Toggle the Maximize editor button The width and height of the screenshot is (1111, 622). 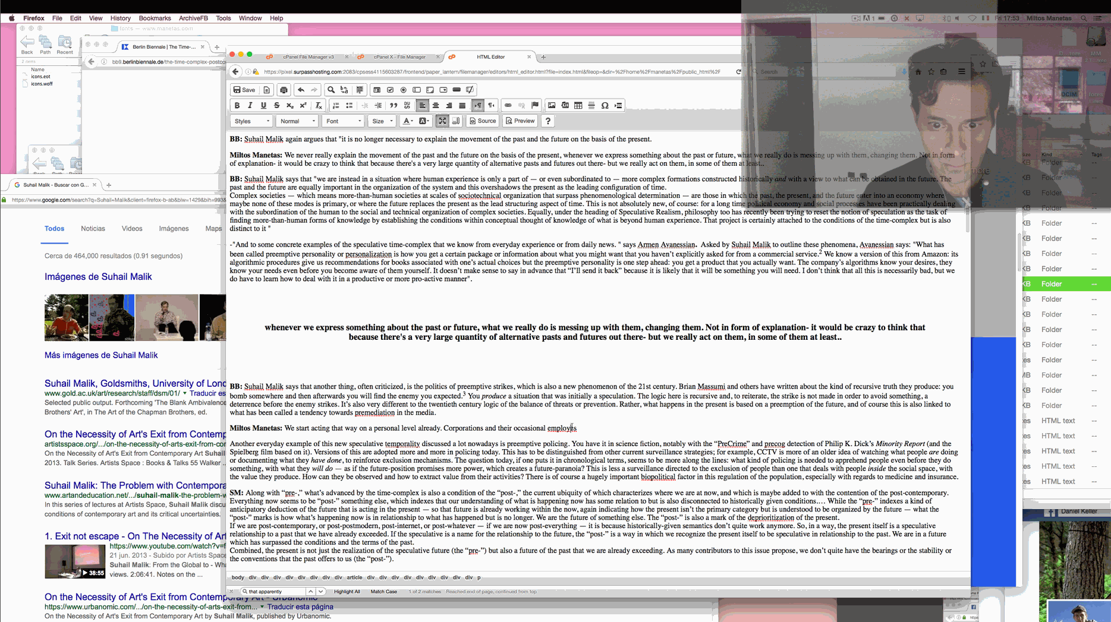tap(442, 121)
